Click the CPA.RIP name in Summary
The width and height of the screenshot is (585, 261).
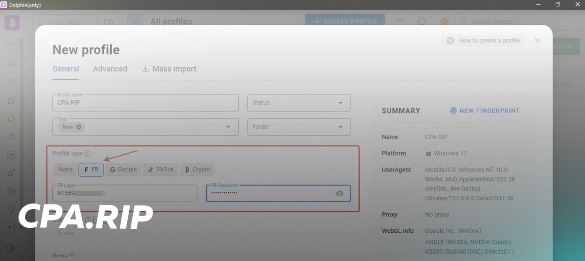click(x=437, y=137)
